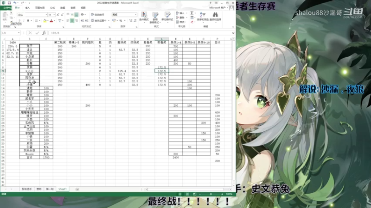Image resolution: width=371 pixels, height=208 pixels.
Task: Click the yellow fill color bucket
Action: pyautogui.click(x=45, y=21)
